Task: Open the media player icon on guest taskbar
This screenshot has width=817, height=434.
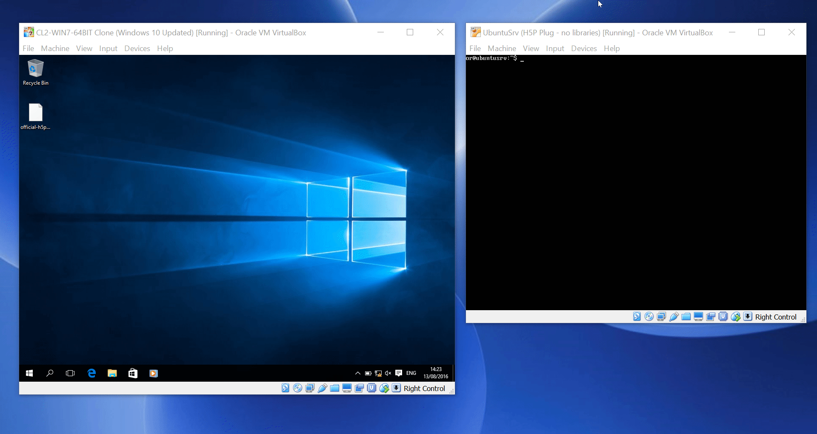Action: [154, 373]
